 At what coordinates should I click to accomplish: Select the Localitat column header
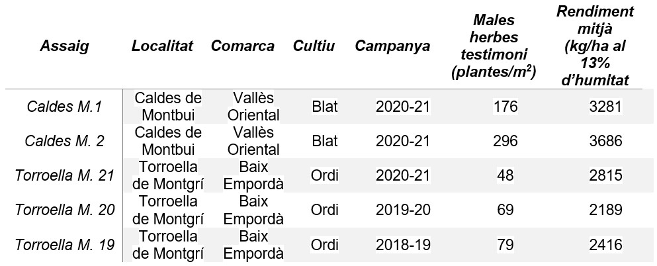tap(163, 46)
